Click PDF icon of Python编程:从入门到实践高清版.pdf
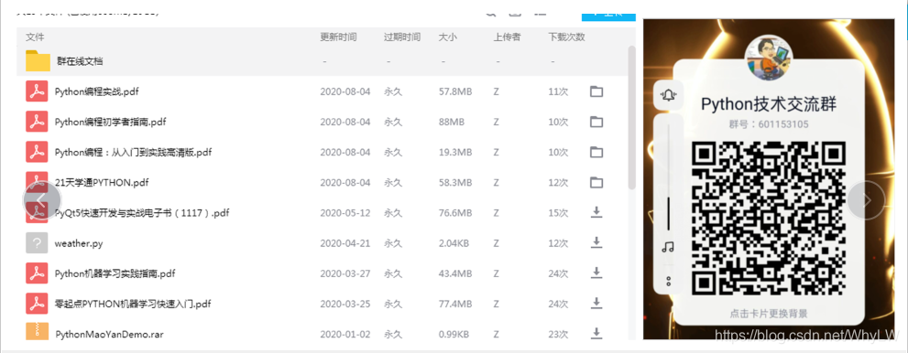This screenshot has height=353, width=908. pyautogui.click(x=37, y=152)
